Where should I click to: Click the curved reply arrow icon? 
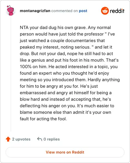pyautogui.click(x=40, y=139)
